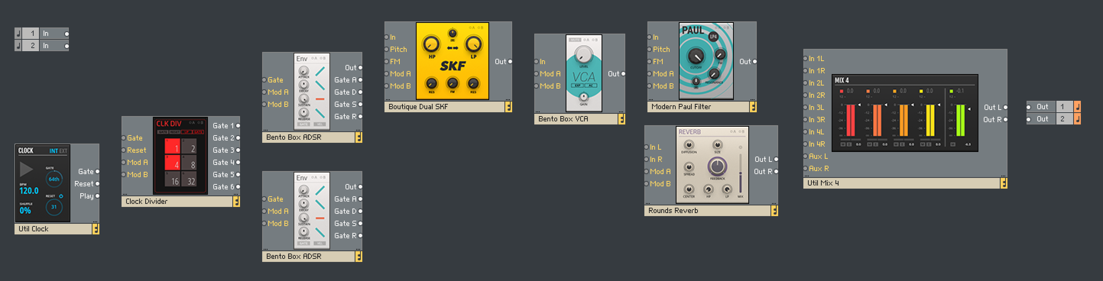The width and height of the screenshot is (1103, 281).
Task: Switch clock source to INT
Action: click(54, 151)
